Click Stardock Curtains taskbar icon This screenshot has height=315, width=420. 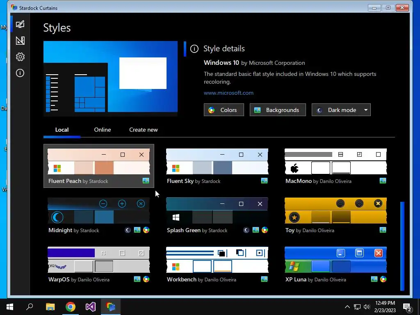coord(111,307)
